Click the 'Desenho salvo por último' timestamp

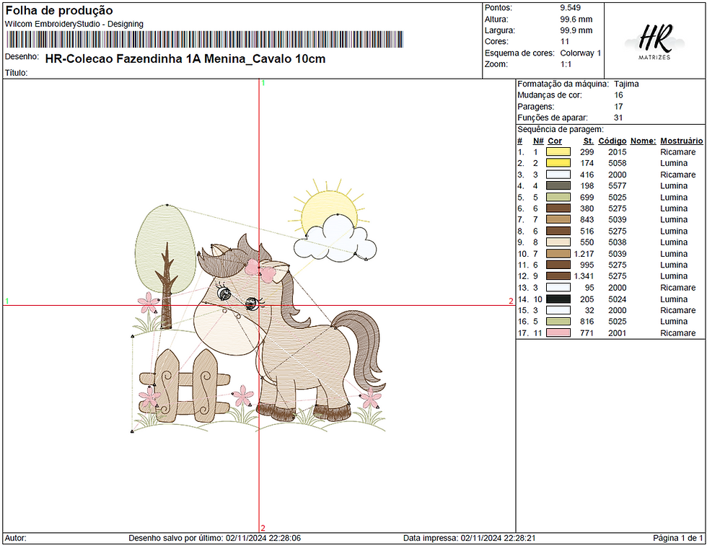tap(215, 538)
